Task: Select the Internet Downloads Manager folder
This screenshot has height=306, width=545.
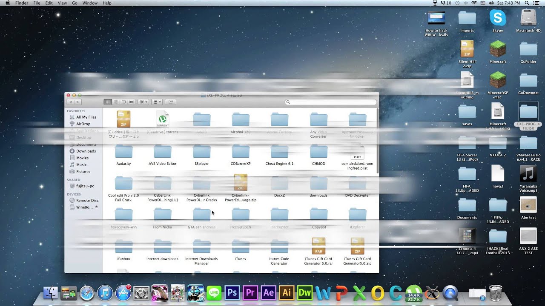Action: (x=201, y=247)
